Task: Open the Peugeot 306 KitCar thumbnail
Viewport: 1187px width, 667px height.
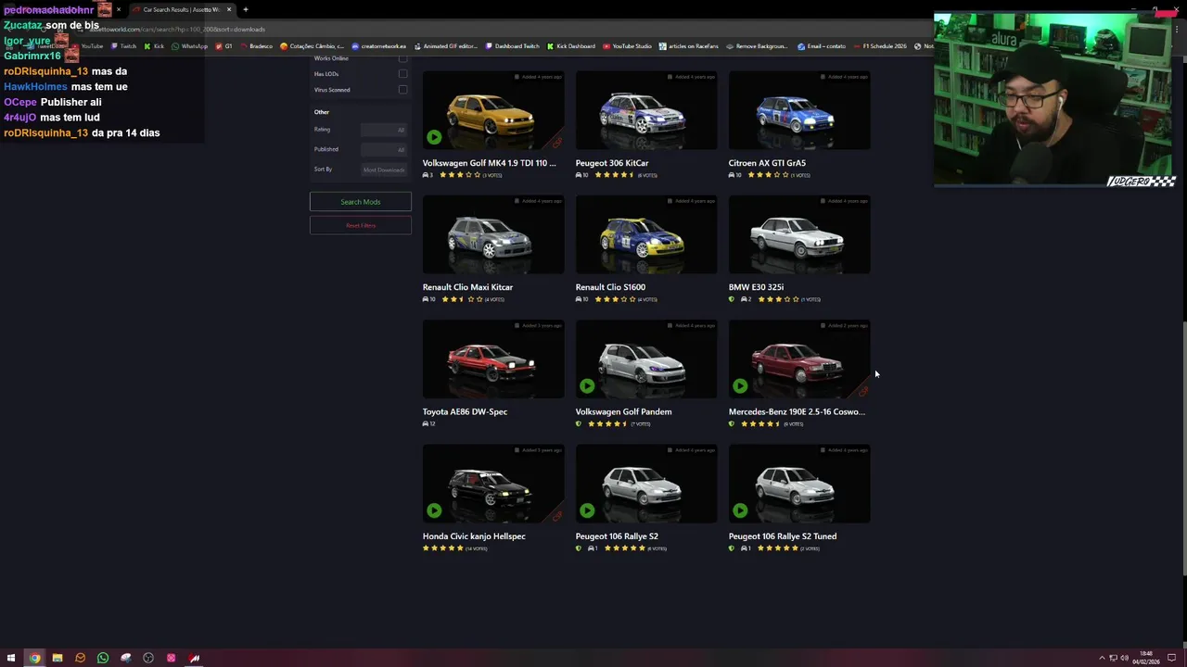Action: pyautogui.click(x=646, y=110)
